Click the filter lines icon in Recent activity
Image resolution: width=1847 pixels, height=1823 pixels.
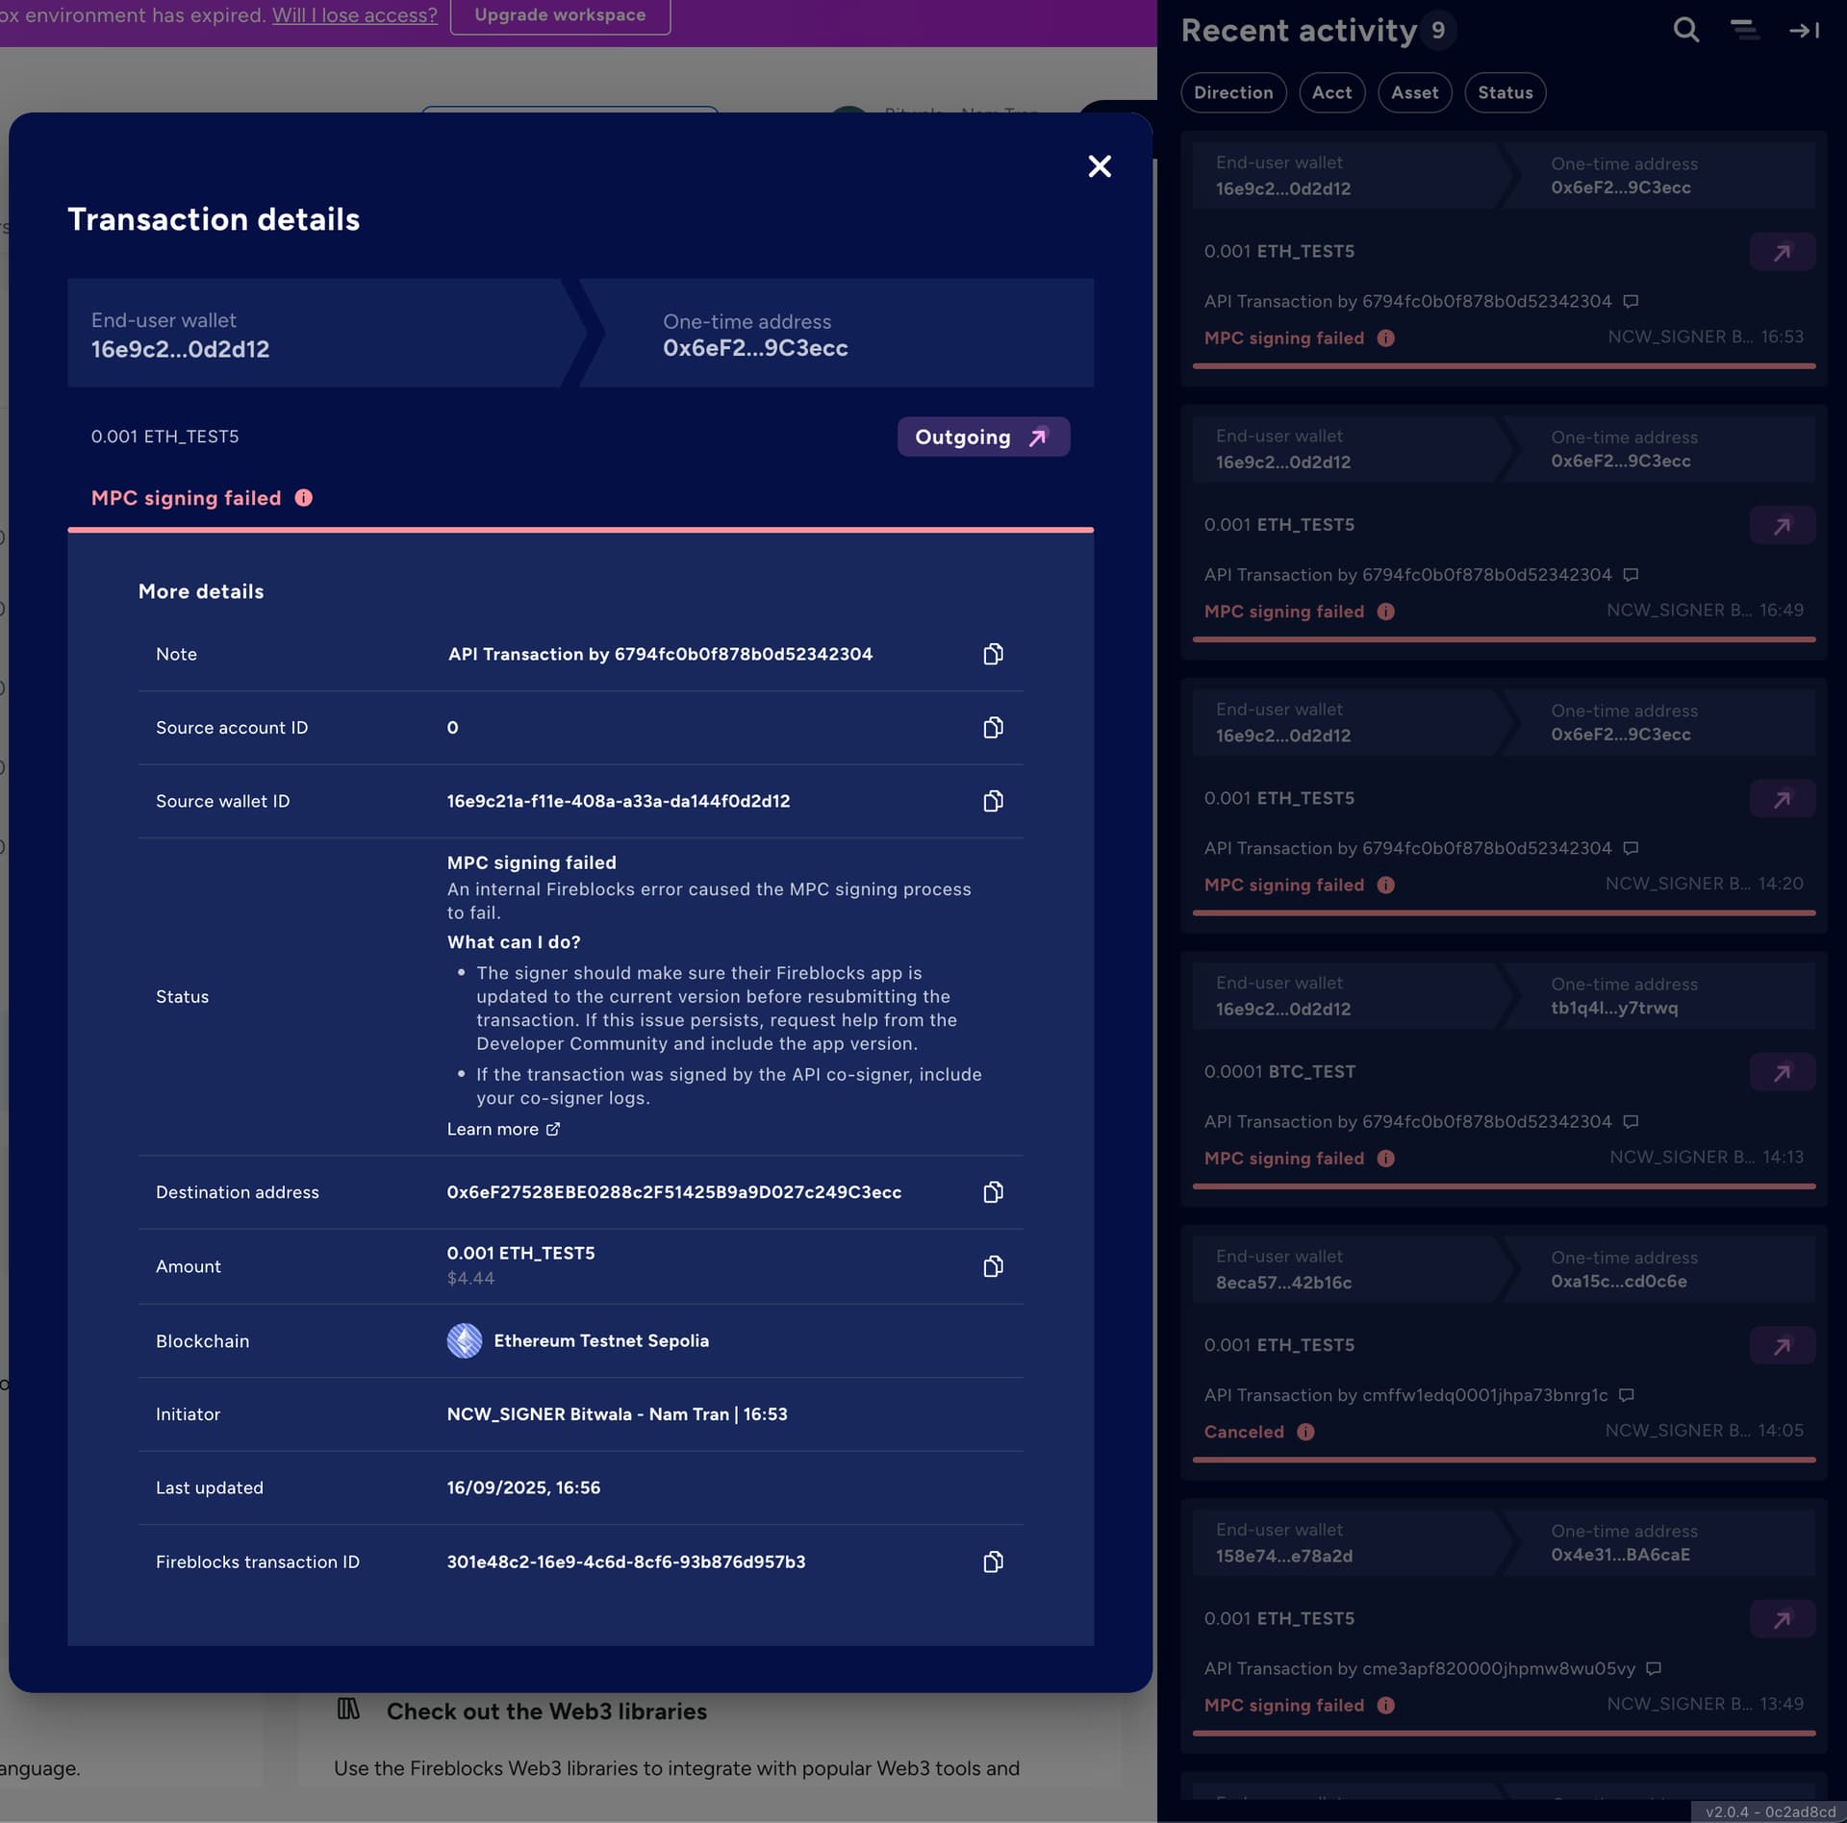pyautogui.click(x=1745, y=31)
